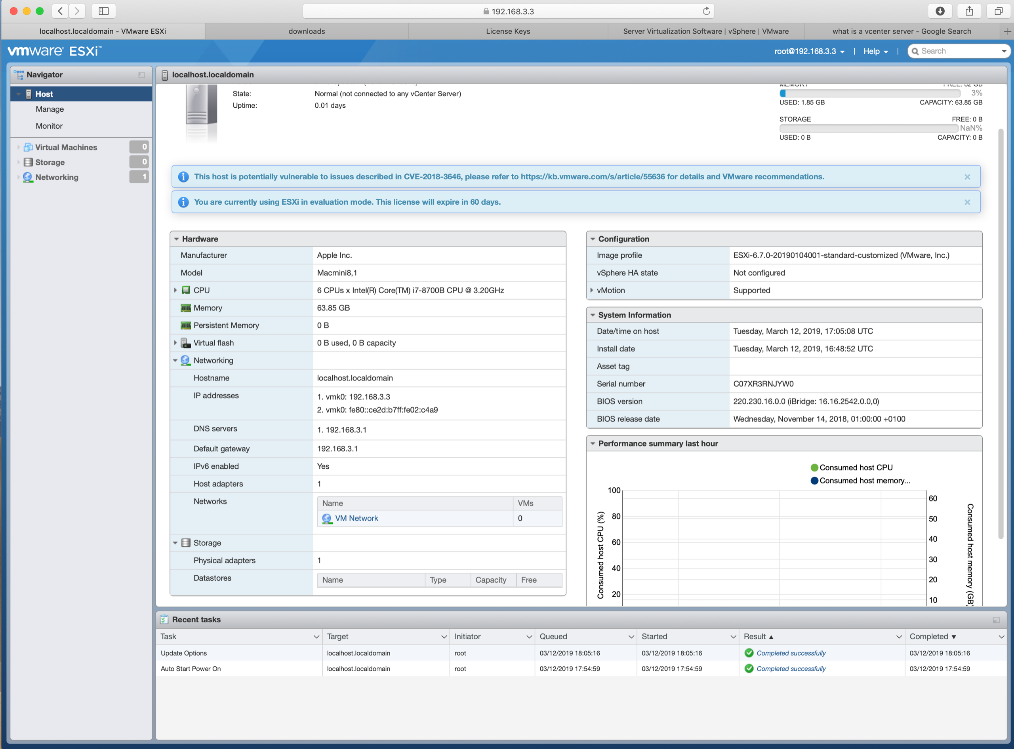Switch to the downloads tab
Screen dimensions: 1014x749
point(307,31)
